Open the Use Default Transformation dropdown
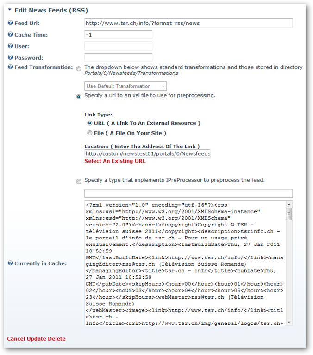This screenshot has height=355, width=313. (125, 86)
